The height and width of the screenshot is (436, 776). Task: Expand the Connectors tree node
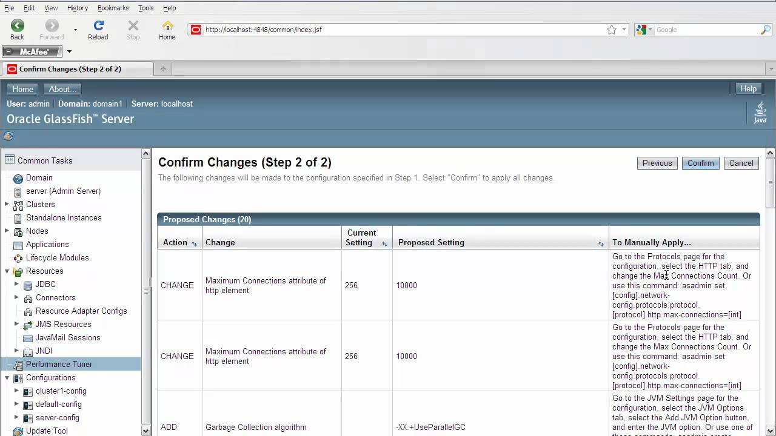click(17, 297)
